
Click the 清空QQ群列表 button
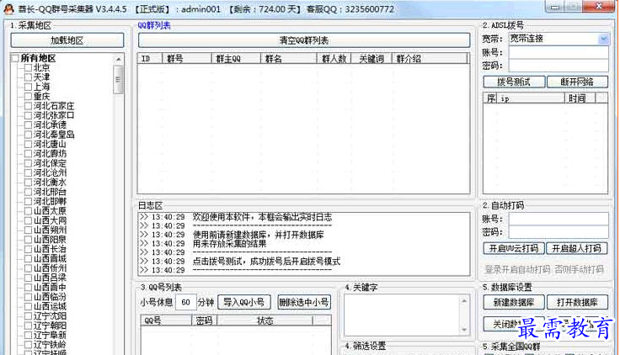coord(303,40)
